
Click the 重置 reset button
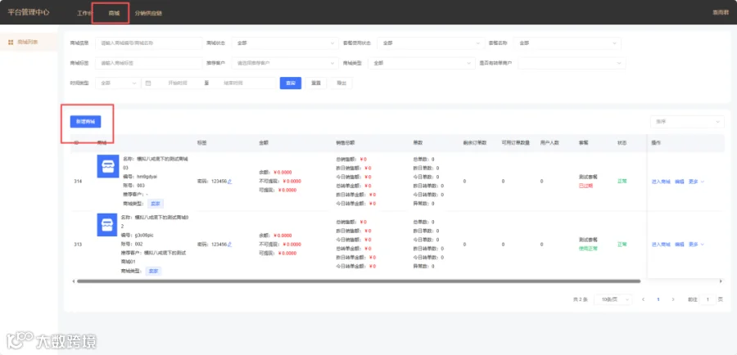(x=316, y=83)
